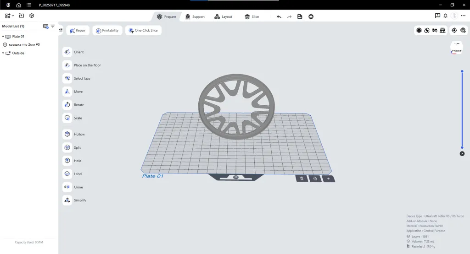Open the add-model dropdown arrow

coord(13,16)
